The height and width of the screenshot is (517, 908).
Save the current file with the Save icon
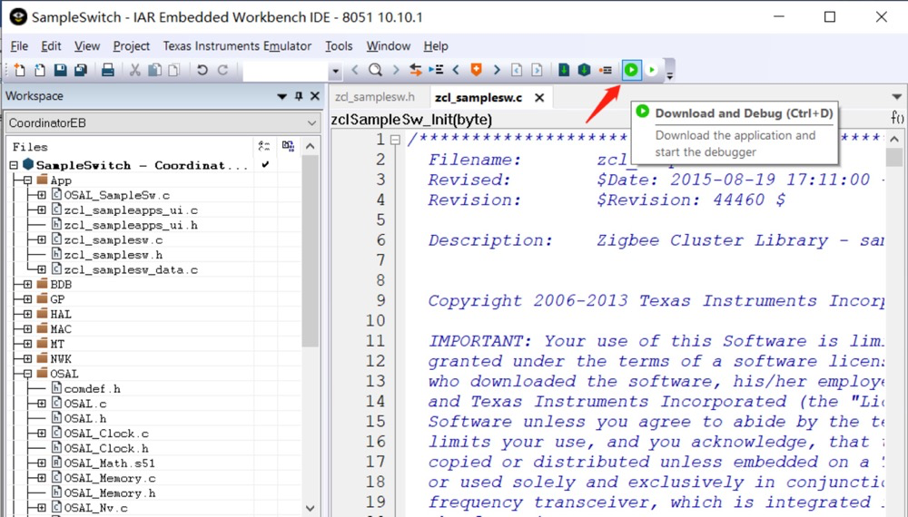coord(60,70)
